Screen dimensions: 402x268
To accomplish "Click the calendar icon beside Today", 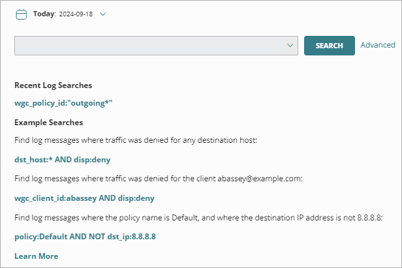I will click(21, 14).
